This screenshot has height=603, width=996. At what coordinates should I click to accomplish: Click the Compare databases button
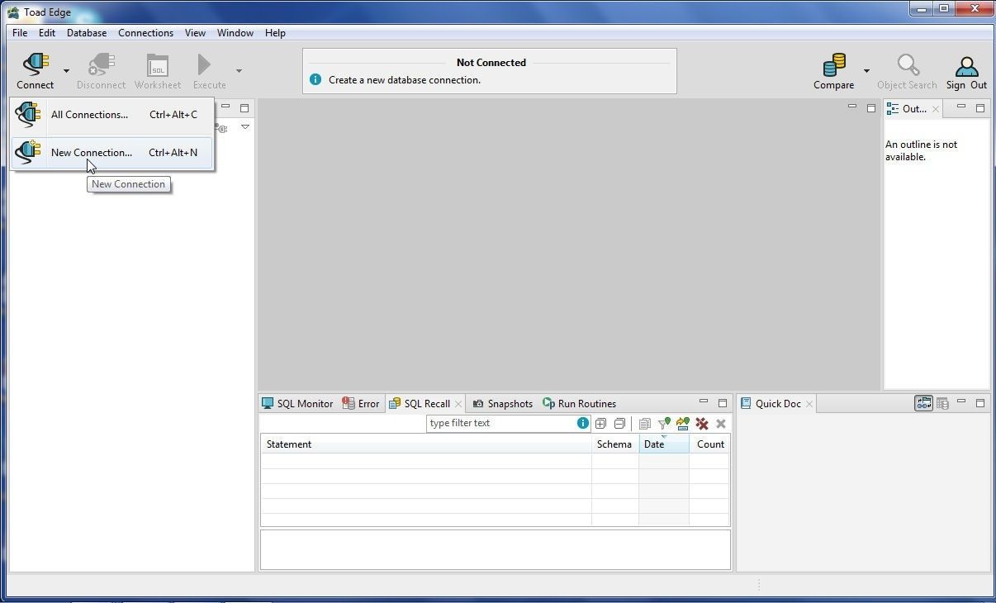[833, 71]
